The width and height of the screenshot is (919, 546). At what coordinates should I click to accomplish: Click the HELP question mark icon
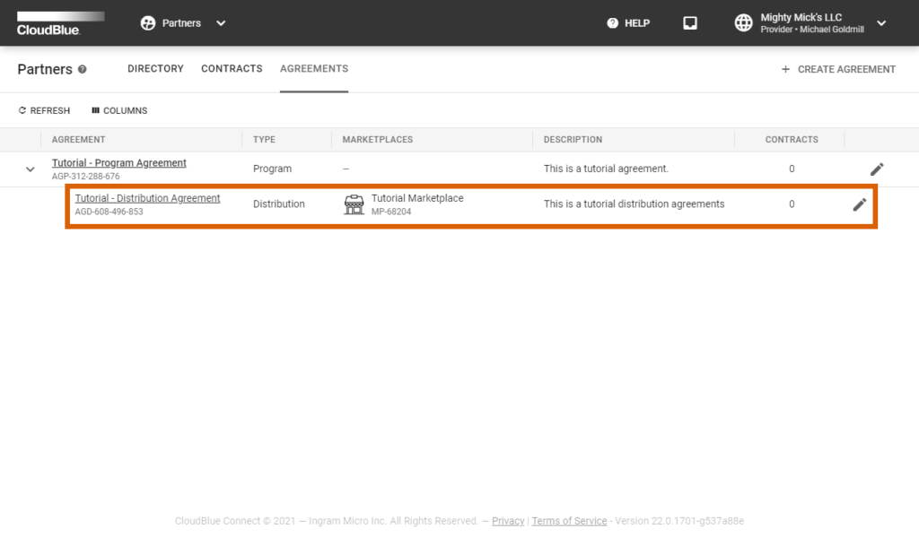pyautogui.click(x=613, y=23)
